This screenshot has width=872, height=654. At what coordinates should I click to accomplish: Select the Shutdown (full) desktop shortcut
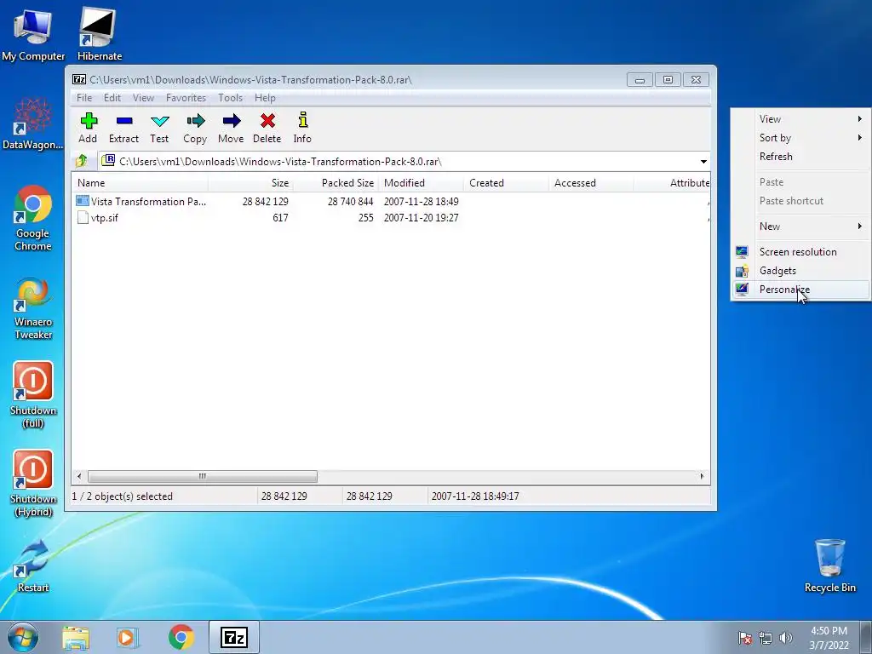(x=33, y=395)
